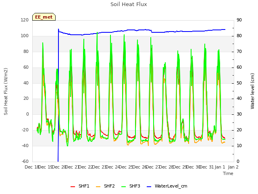The height and width of the screenshot is (194, 258).
Task: Click the Dec 25 x-axis tick label
Action: (x=126, y=167)
